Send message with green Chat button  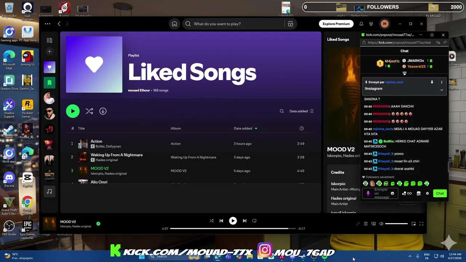click(440, 193)
